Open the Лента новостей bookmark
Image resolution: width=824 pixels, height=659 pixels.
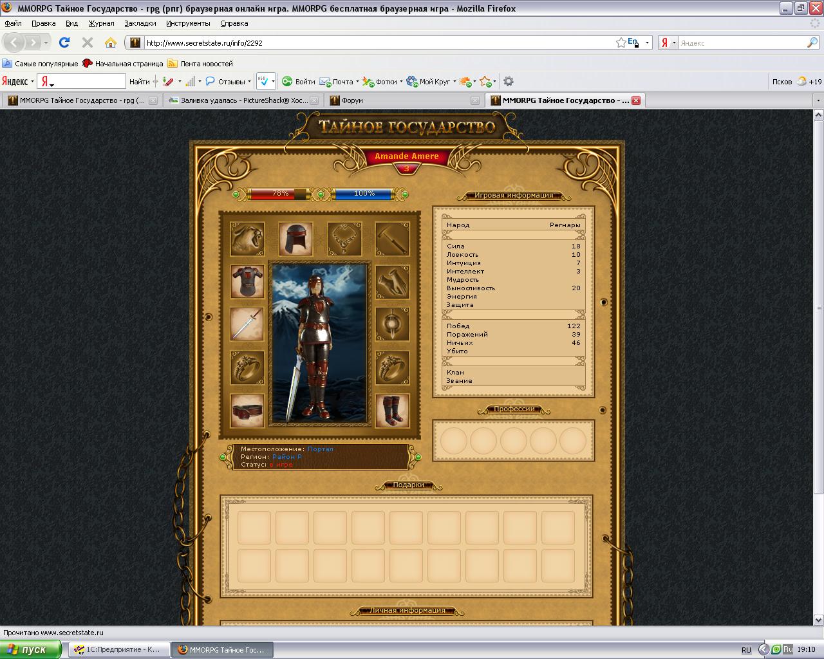(200, 64)
